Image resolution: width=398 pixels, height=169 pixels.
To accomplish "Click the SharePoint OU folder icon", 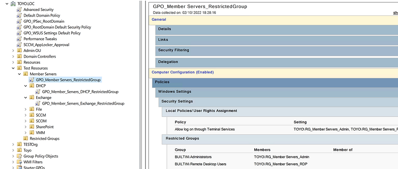I will pyautogui.click(x=32, y=127).
